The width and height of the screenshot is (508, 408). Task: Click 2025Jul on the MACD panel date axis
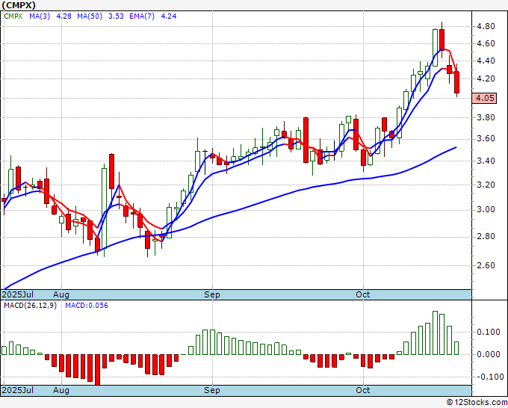(18, 390)
